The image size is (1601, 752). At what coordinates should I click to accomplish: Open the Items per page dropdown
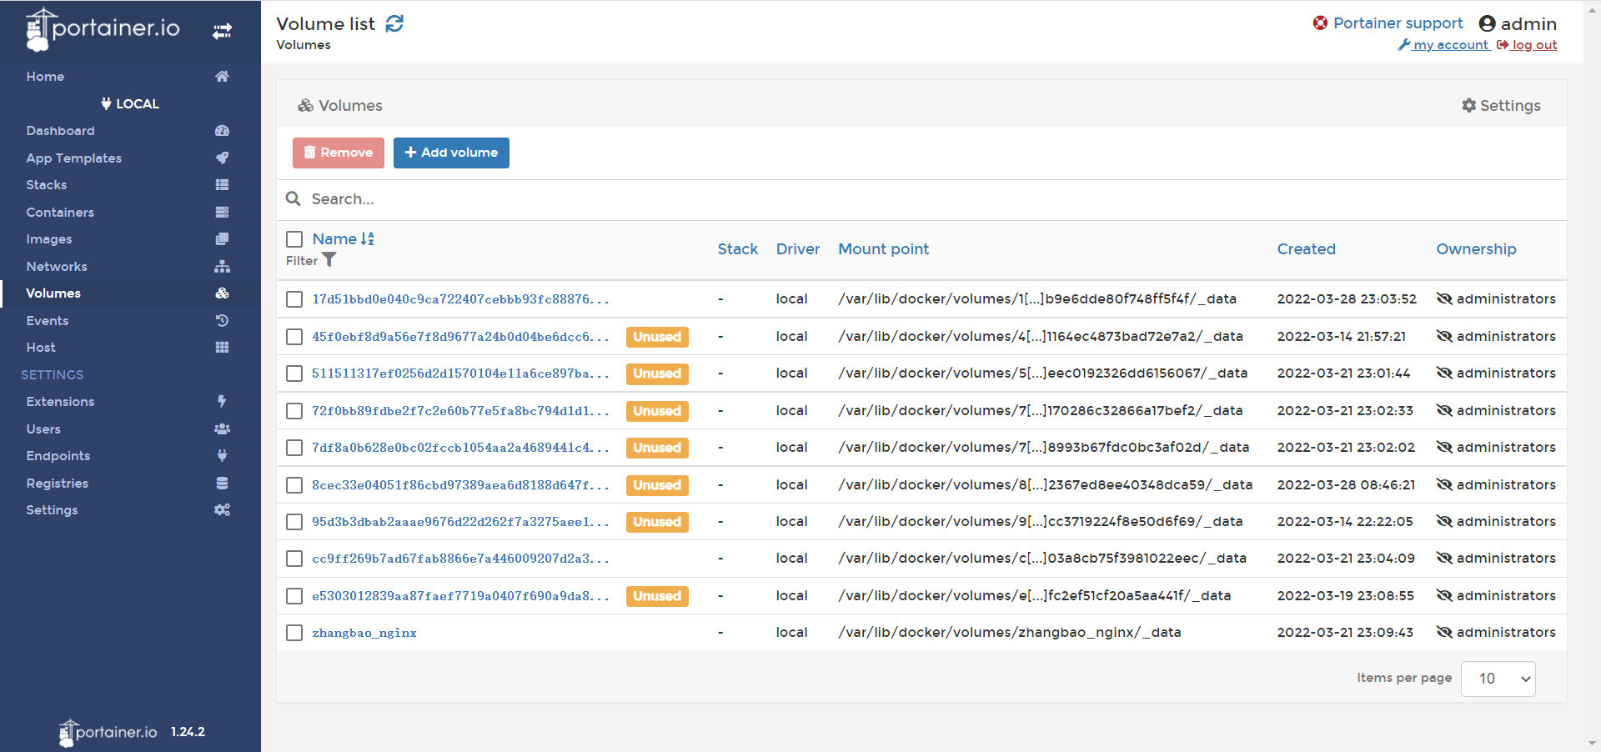coord(1498,679)
